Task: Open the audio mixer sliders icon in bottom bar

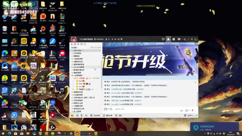Action: [86, 115]
